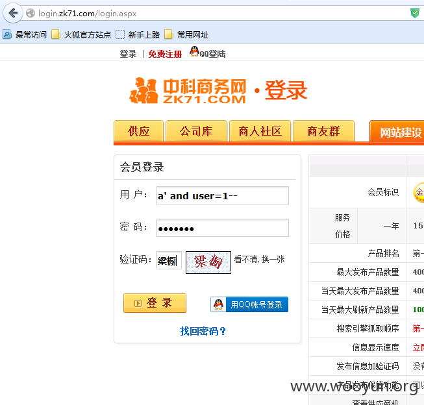Click the 产品排名 row label

pyautogui.click(x=383, y=253)
